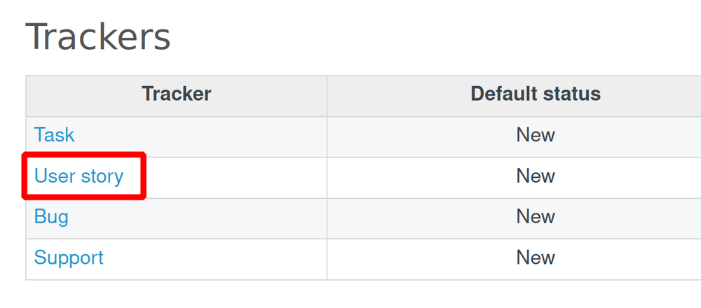The height and width of the screenshot is (308, 701).
Task: Select the New status in Task row
Action: pos(536,135)
